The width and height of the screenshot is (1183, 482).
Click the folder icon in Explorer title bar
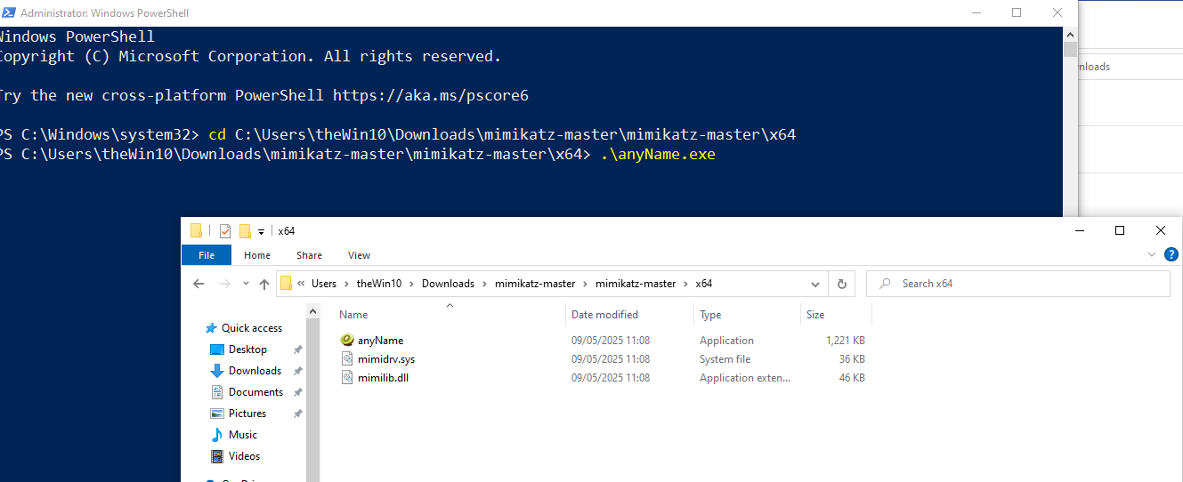tap(197, 231)
